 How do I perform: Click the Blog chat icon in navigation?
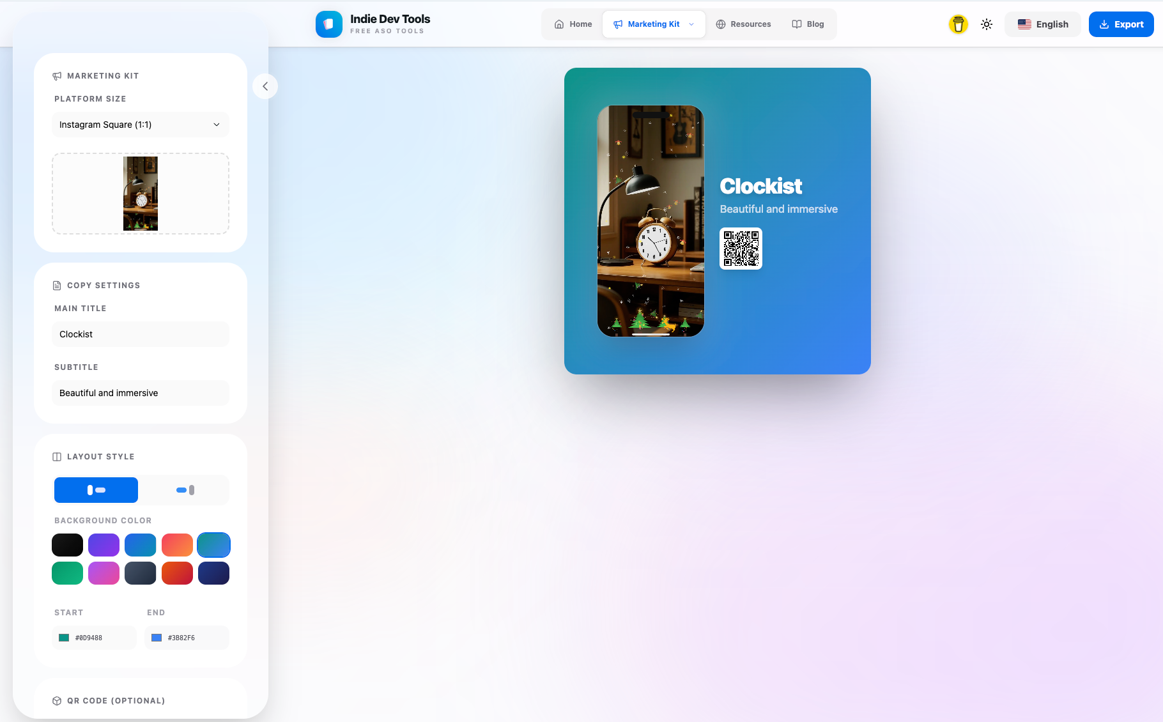point(796,24)
